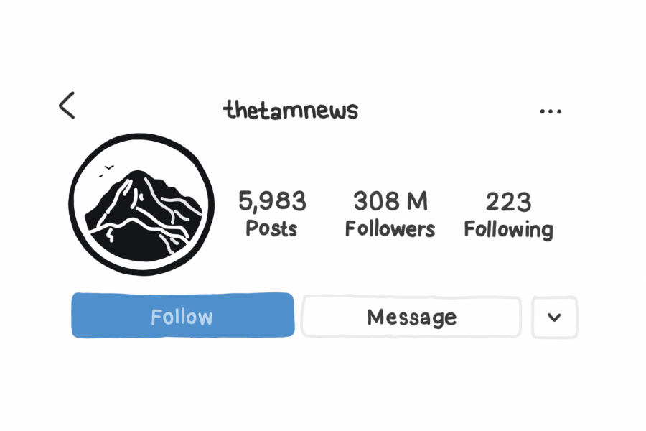This screenshot has width=646, height=431.
Task: Send a message to thetamnews
Action: coord(411,317)
